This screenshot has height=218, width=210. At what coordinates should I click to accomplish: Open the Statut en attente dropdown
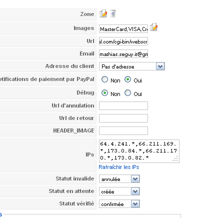point(119,191)
